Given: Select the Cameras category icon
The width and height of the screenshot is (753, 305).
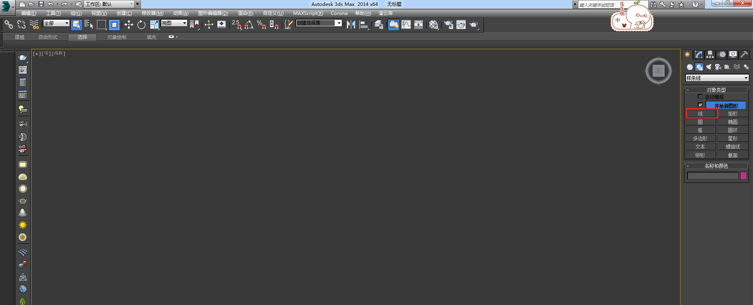Looking at the screenshot, I should click(718, 67).
